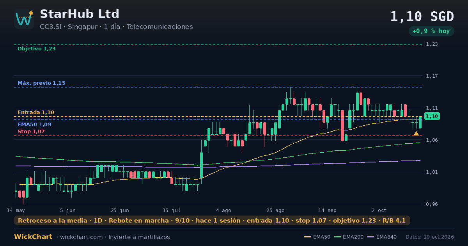The width and height of the screenshot is (468, 246).
Task: Click the EMA840 legend entry with purple swatch
Action: click(x=382, y=237)
